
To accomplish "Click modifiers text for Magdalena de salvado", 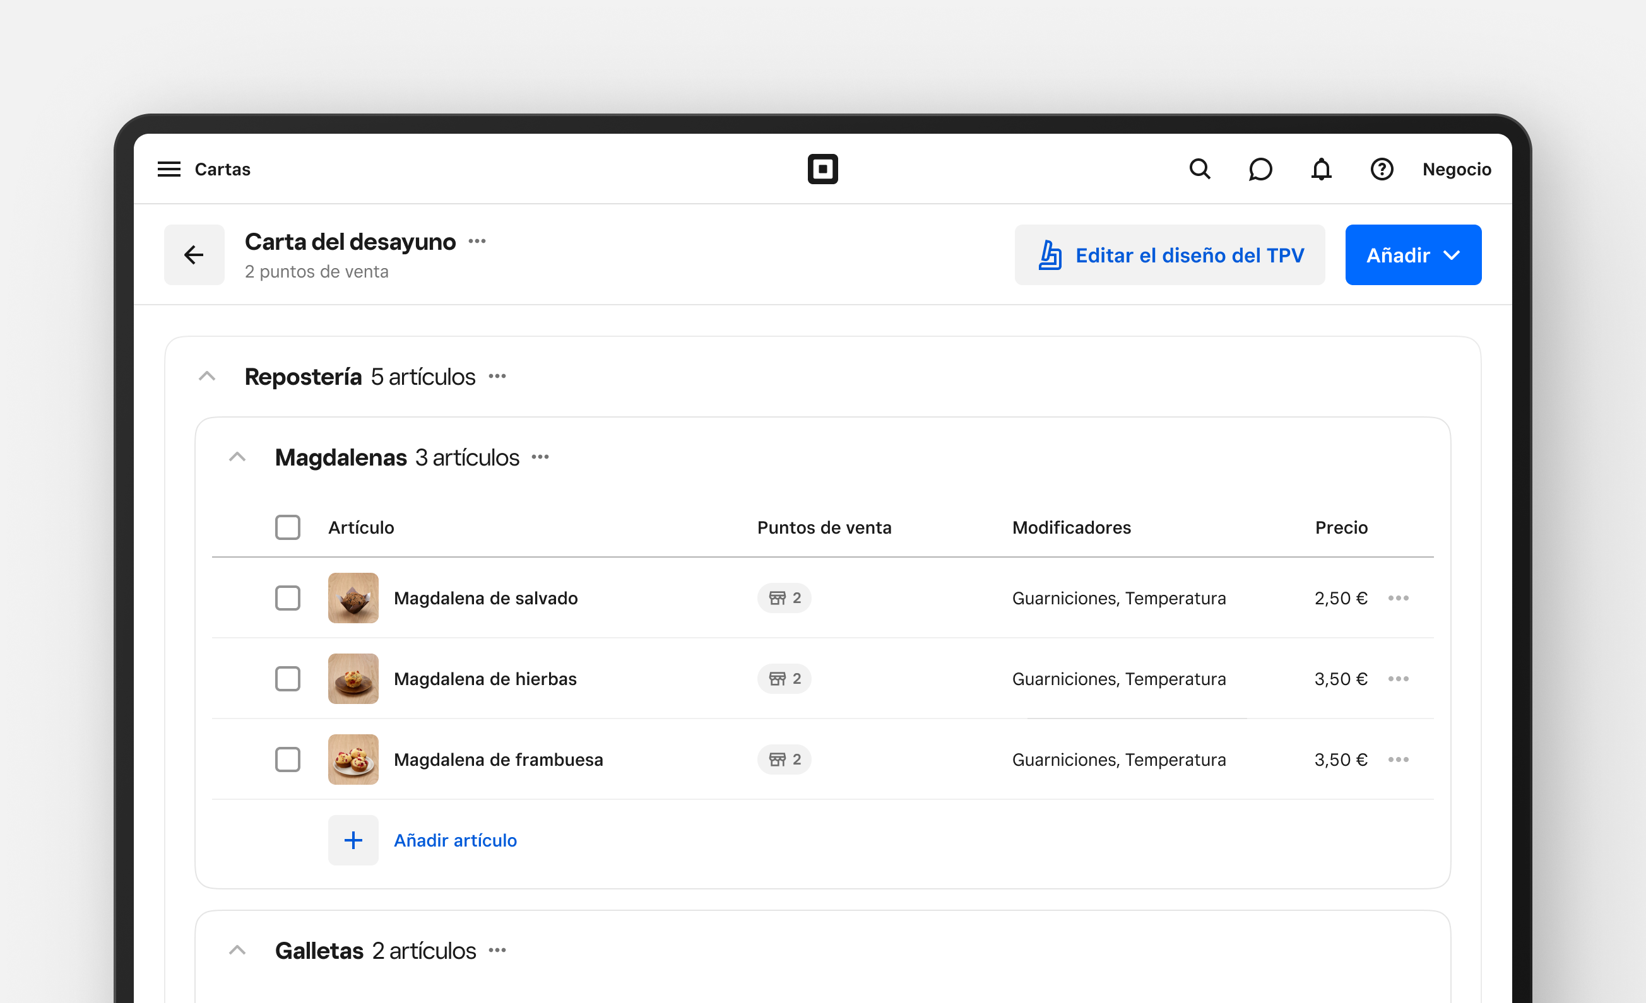I will pyautogui.click(x=1119, y=598).
